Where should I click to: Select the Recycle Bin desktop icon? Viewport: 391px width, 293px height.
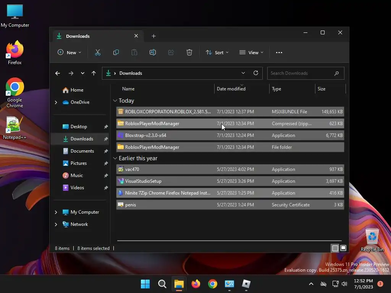[x=372, y=240]
